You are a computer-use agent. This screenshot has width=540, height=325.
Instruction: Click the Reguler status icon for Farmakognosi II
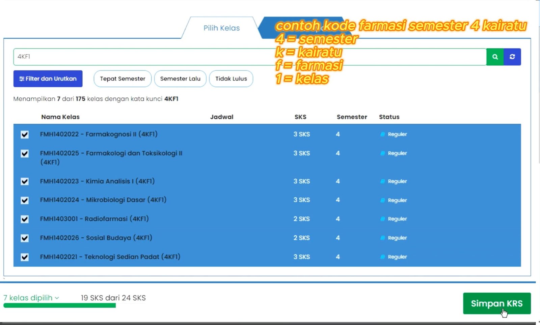[383, 134]
